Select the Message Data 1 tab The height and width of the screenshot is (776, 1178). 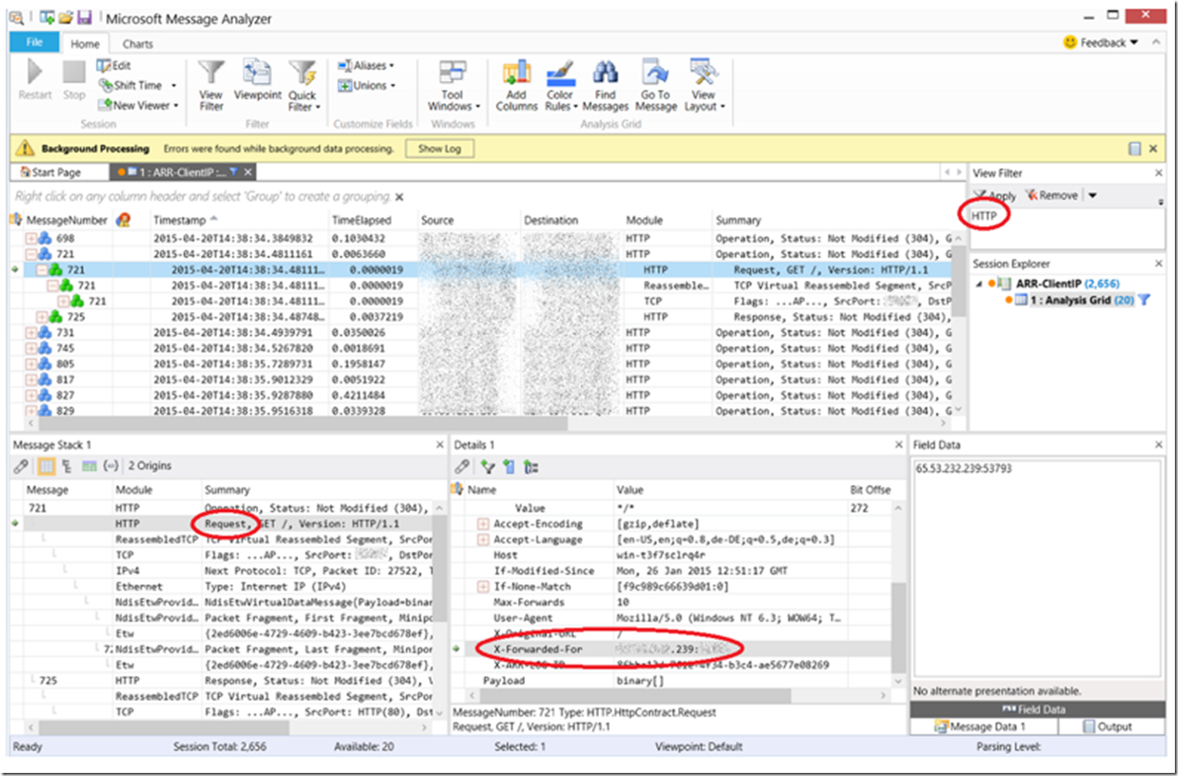(x=983, y=727)
